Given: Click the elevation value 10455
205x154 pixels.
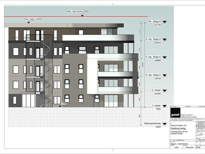Looking at the screenshot, I should click(157, 94).
